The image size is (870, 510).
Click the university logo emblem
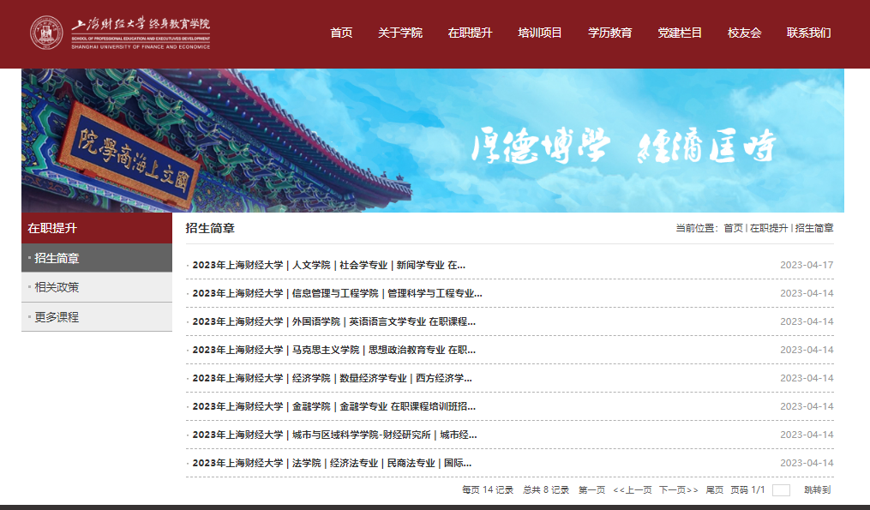click(46, 33)
